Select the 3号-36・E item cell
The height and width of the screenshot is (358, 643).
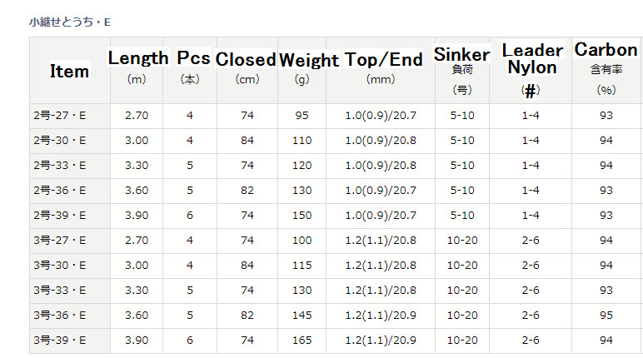coord(70,316)
